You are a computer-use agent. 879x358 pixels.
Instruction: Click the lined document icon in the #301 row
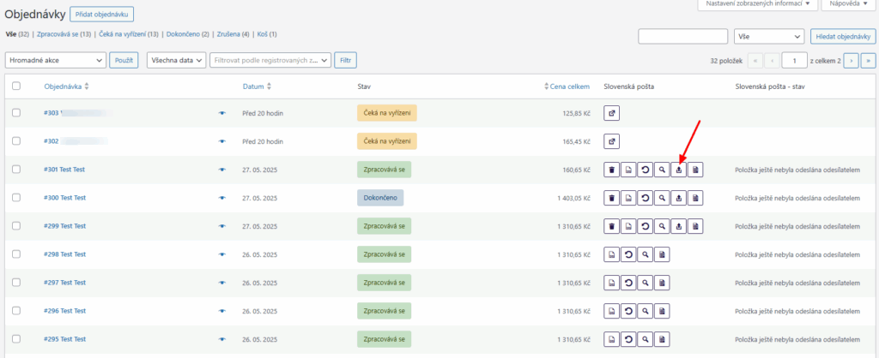[x=695, y=170]
